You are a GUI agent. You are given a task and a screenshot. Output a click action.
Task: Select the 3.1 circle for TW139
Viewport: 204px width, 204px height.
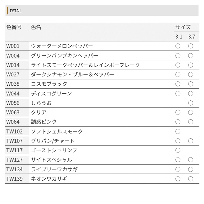178,179
